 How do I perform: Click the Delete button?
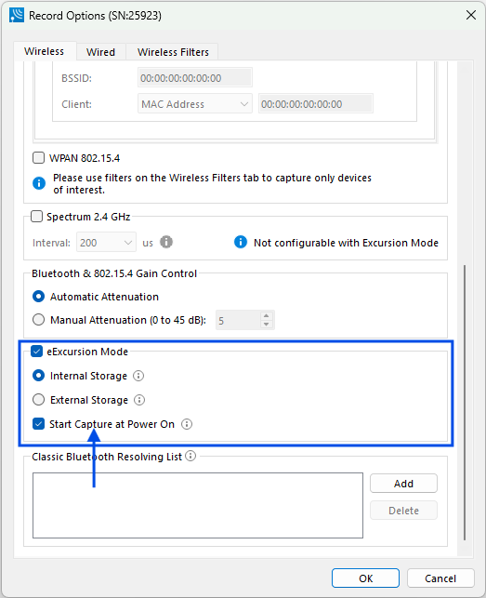(x=403, y=511)
